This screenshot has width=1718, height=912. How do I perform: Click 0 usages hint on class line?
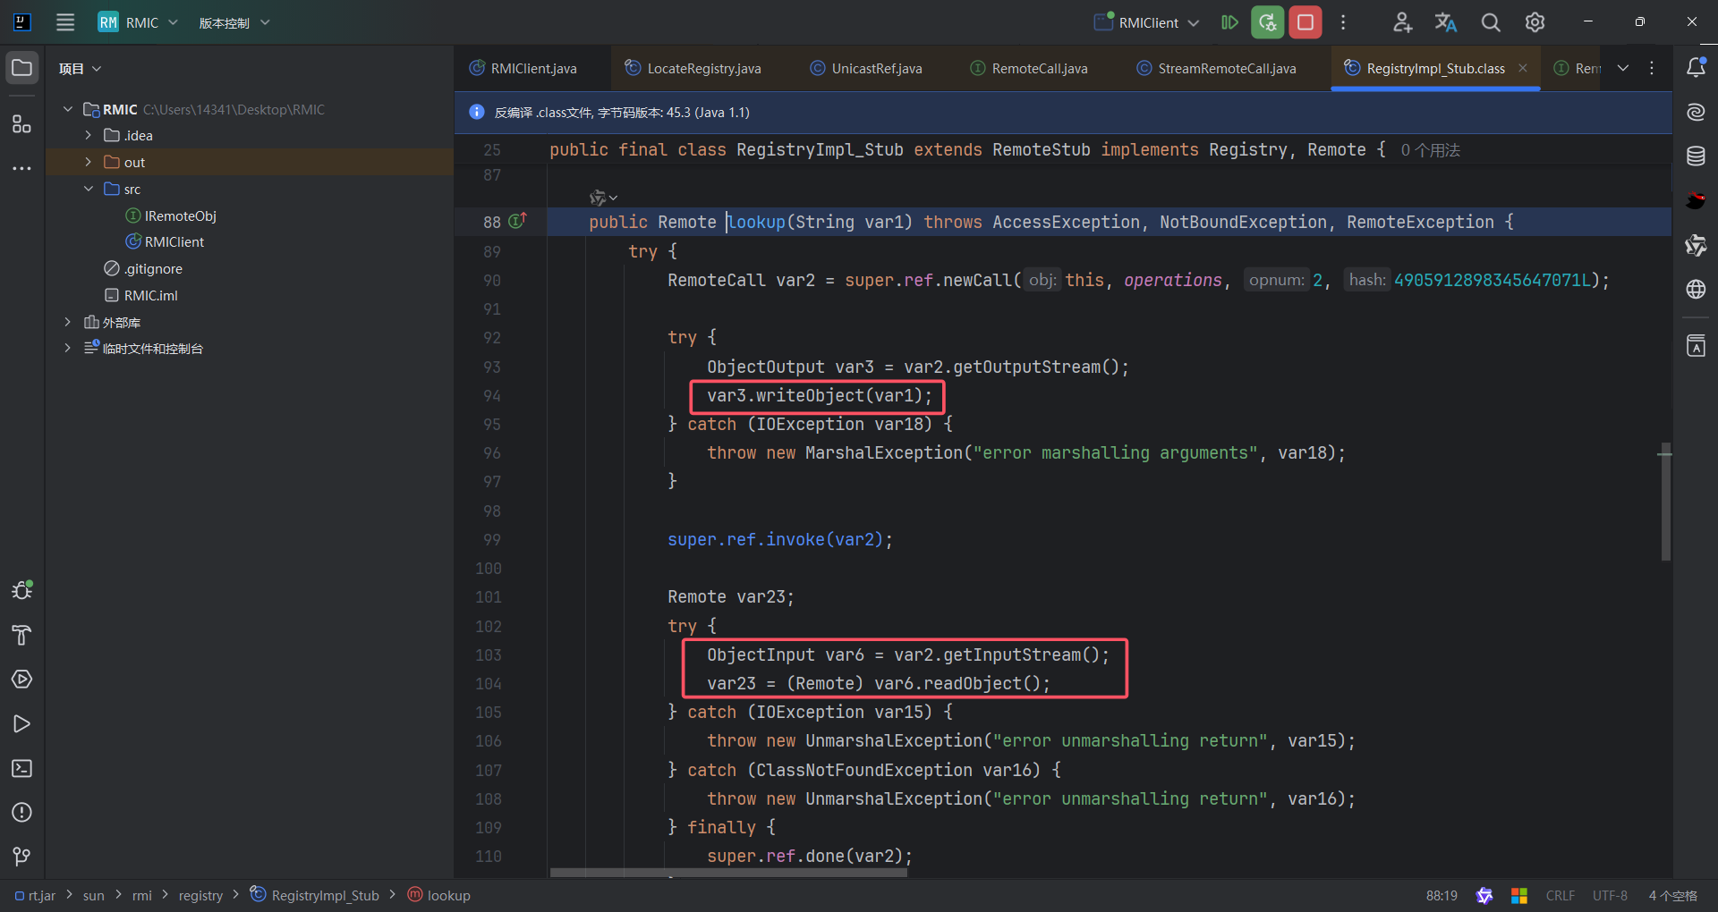1430,150
